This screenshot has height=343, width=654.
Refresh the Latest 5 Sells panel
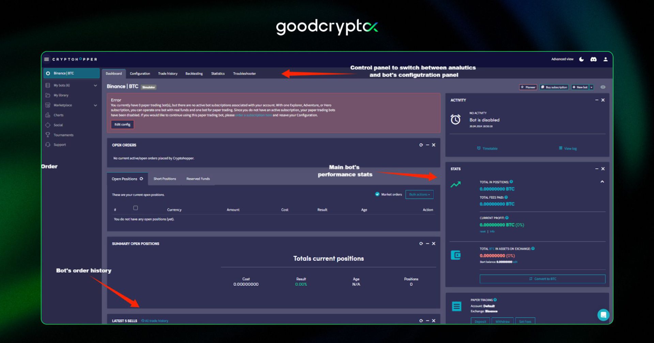421,321
